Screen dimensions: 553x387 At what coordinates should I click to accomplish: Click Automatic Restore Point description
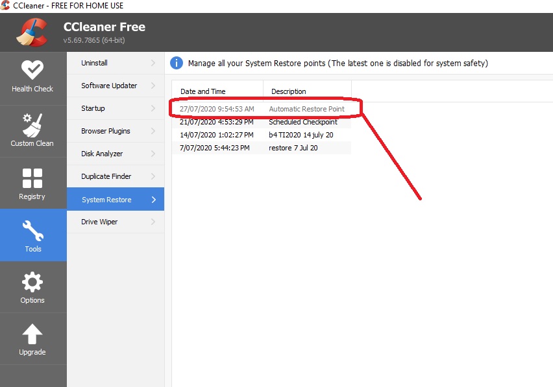306,109
